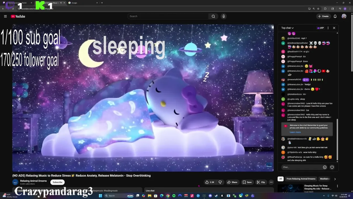Click the video title text

(81, 176)
